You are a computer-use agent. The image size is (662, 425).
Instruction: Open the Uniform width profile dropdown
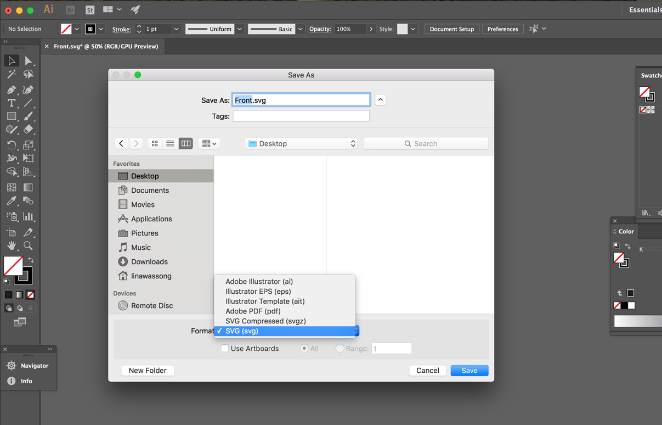(x=240, y=29)
